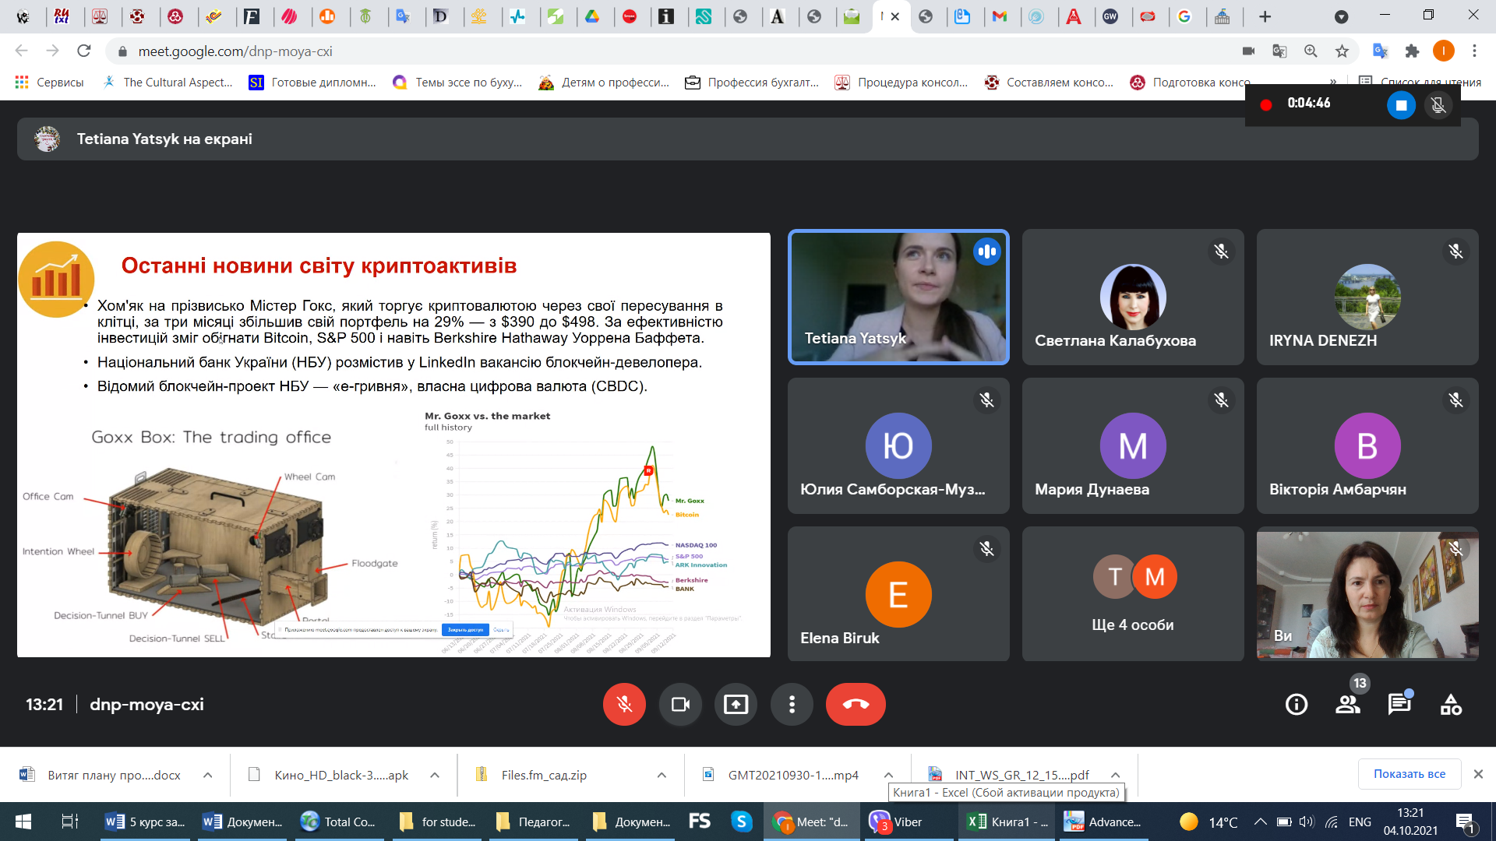Open chevron for GMT20210930 mp4 download
Screen dimensions: 1496x841
pyautogui.click(x=888, y=775)
